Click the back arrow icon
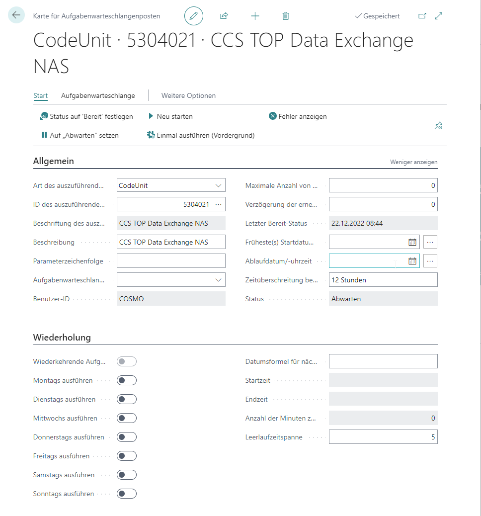481x516 pixels. pyautogui.click(x=16, y=15)
